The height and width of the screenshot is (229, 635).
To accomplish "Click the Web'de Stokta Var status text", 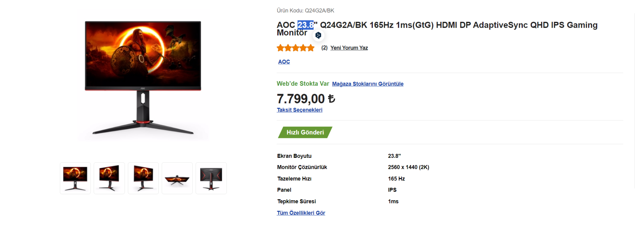I will pyautogui.click(x=303, y=84).
